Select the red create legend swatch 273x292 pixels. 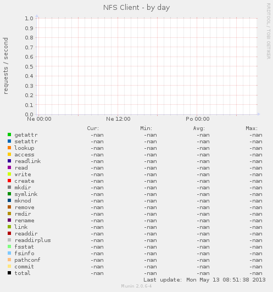9,181
